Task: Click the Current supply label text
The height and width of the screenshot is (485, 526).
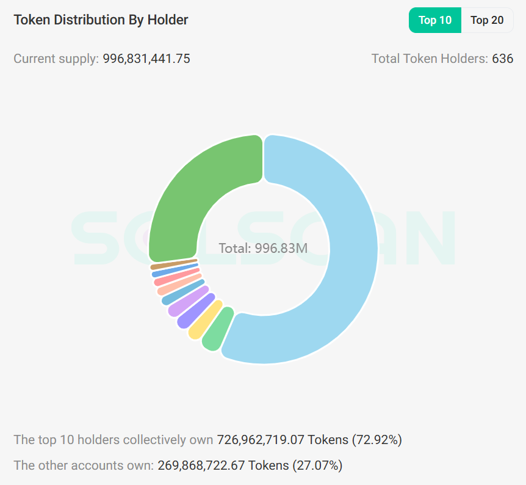Action: (55, 59)
